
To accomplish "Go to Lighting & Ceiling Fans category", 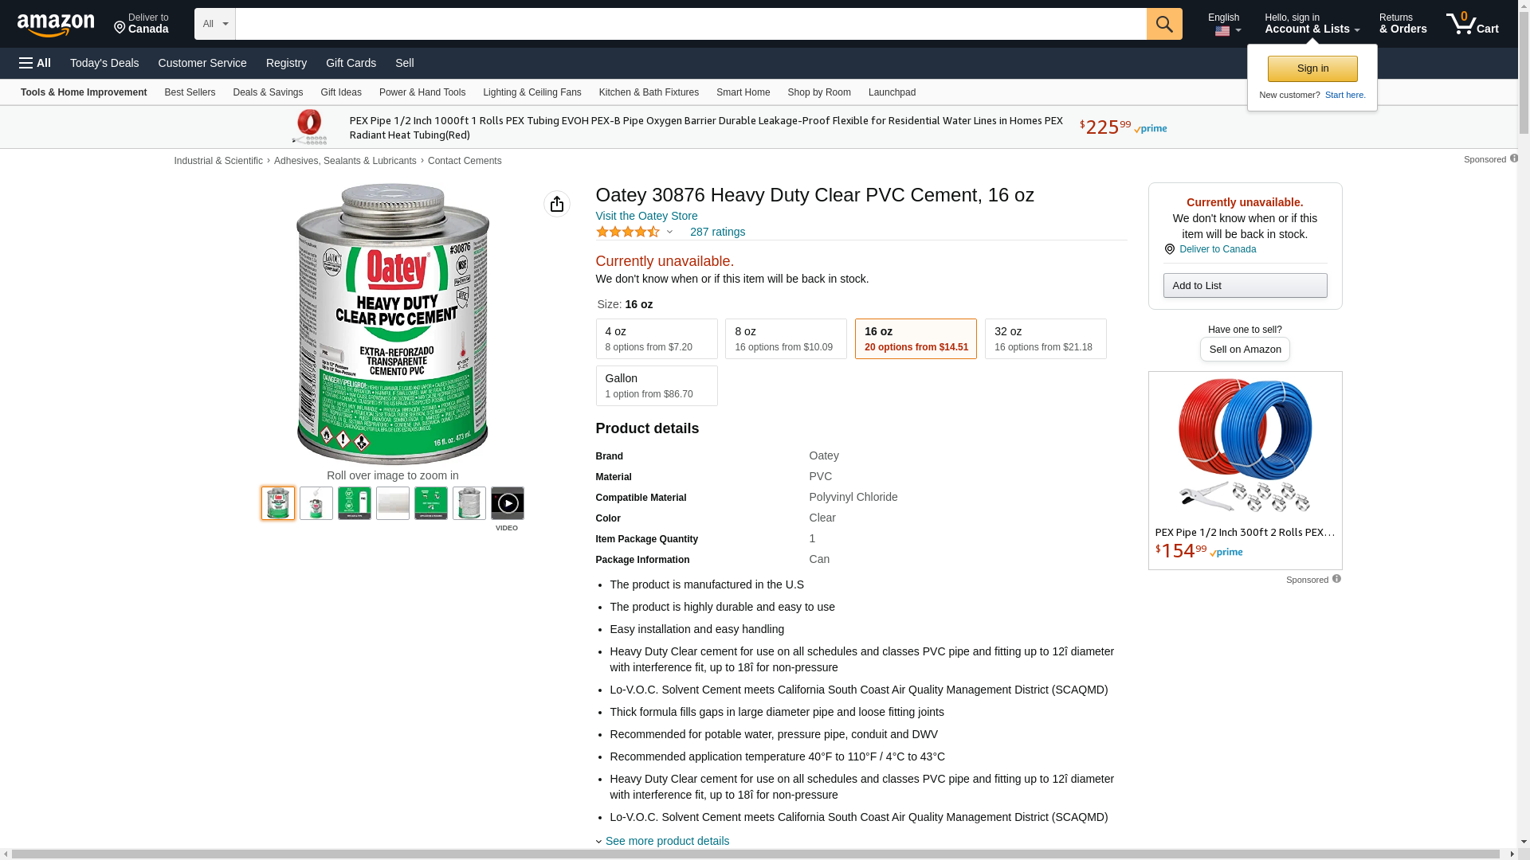I will click(532, 92).
